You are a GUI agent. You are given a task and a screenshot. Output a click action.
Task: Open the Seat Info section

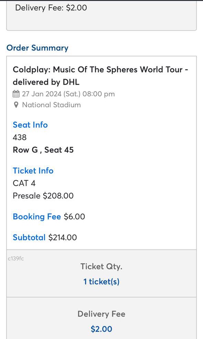(30, 125)
